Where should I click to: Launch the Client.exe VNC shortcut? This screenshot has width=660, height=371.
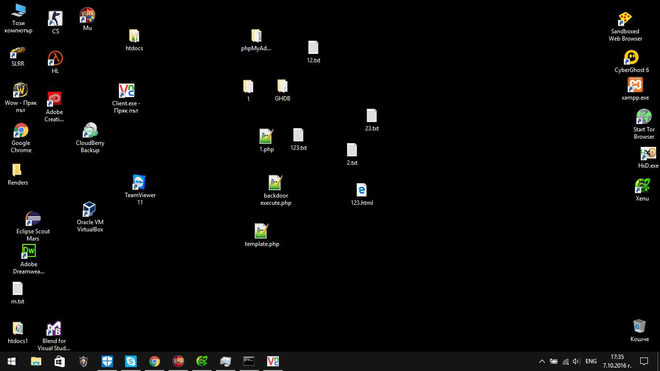(x=126, y=98)
